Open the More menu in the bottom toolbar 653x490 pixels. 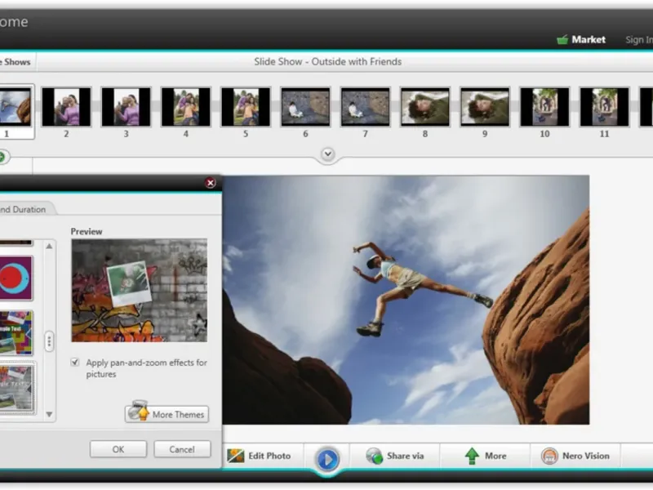point(485,456)
